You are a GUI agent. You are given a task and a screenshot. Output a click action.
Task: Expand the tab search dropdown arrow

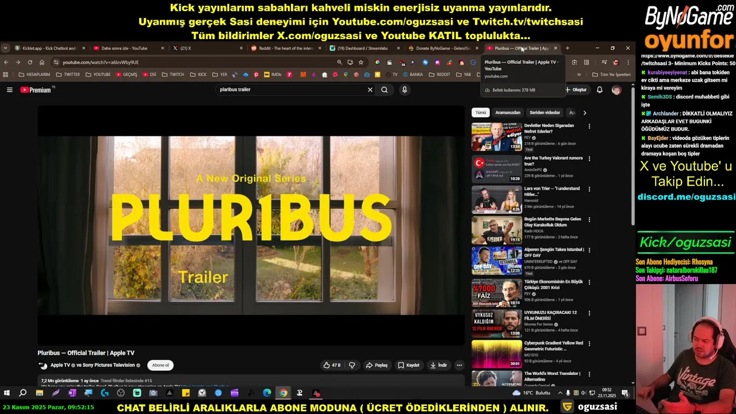(x=5, y=48)
